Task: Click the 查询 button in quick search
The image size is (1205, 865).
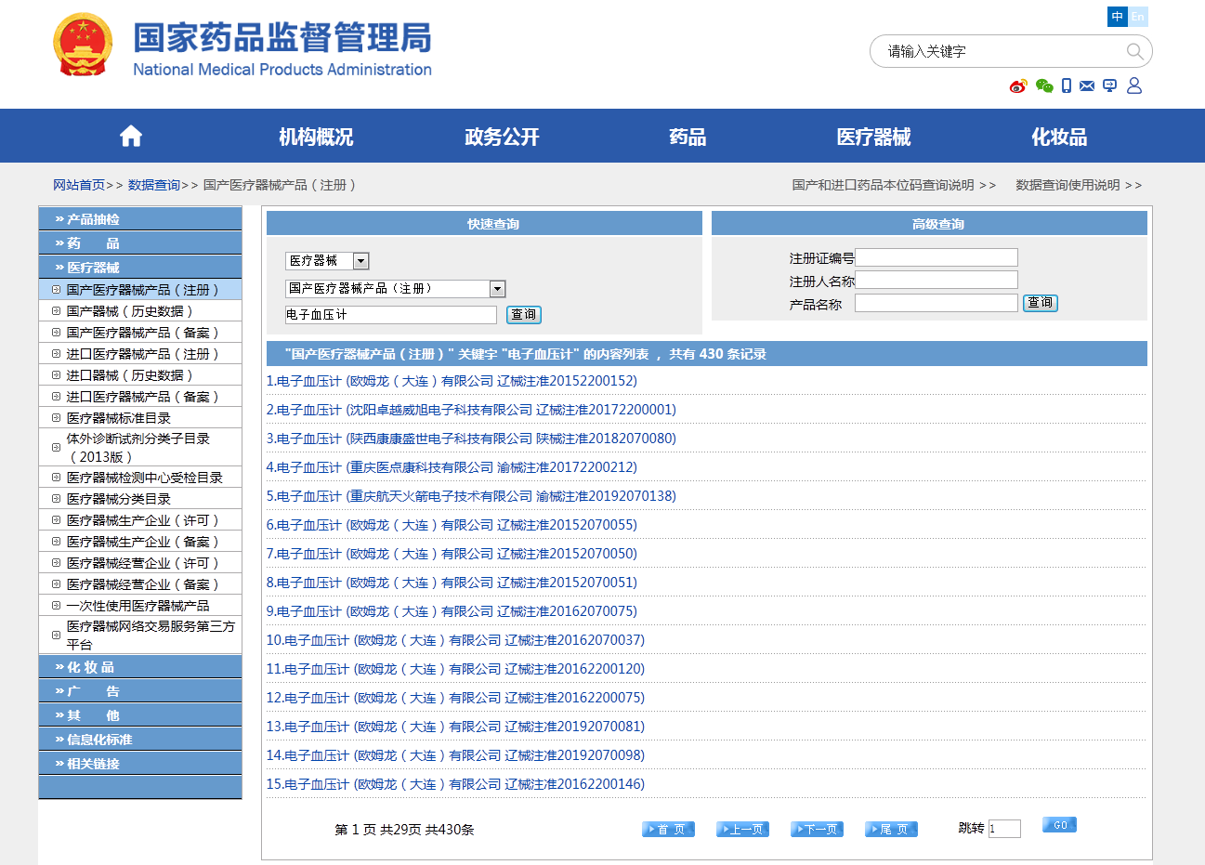Action: click(524, 315)
